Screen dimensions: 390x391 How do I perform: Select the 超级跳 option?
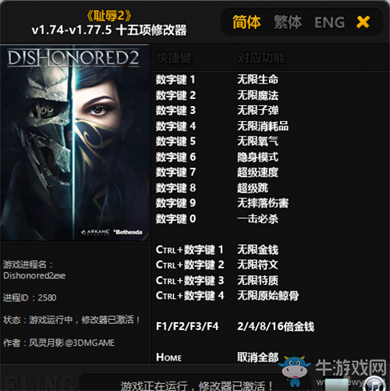pyautogui.click(x=253, y=188)
